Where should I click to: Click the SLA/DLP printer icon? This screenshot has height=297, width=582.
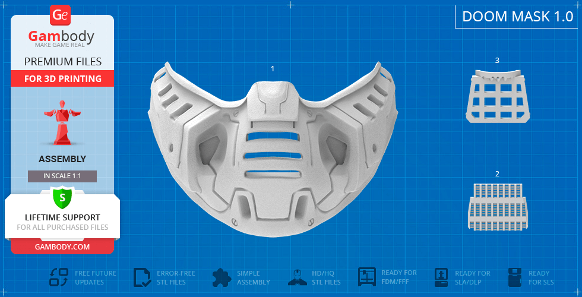(x=441, y=277)
